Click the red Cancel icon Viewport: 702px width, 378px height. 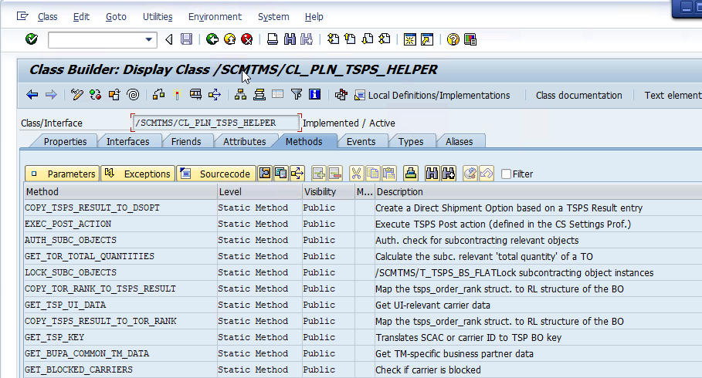click(x=246, y=39)
